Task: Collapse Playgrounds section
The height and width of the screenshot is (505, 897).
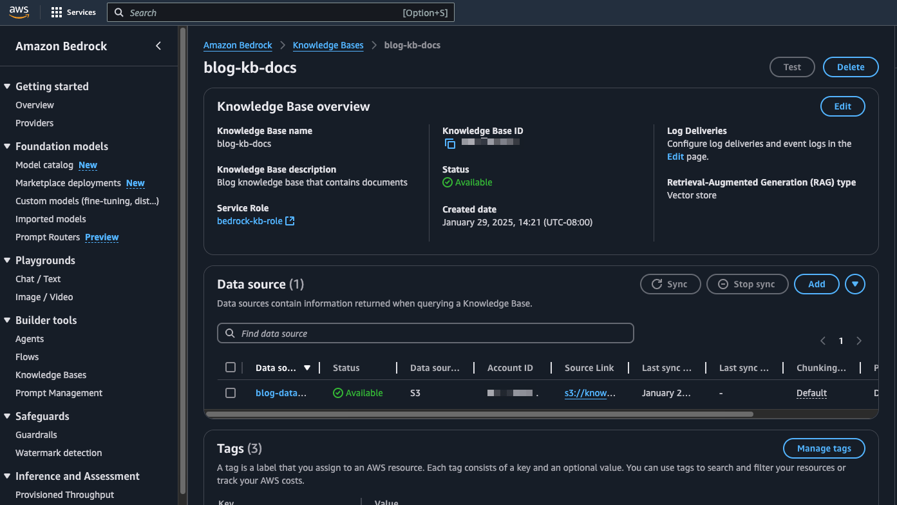Action: point(7,260)
